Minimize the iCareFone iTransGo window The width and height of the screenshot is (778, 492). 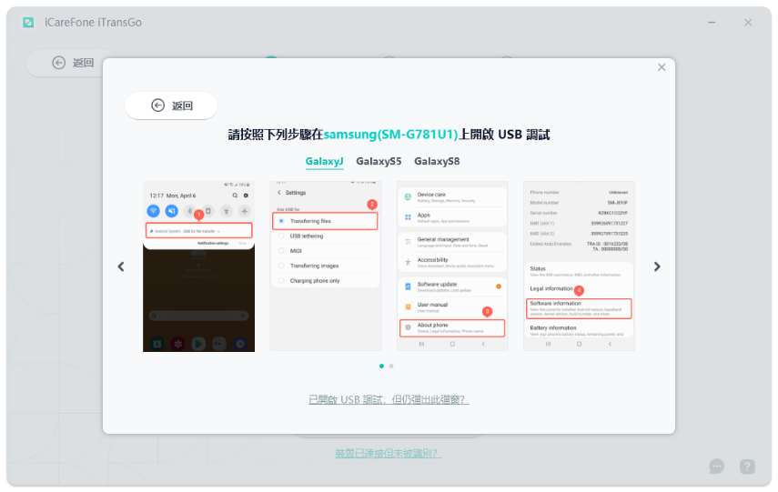712,23
